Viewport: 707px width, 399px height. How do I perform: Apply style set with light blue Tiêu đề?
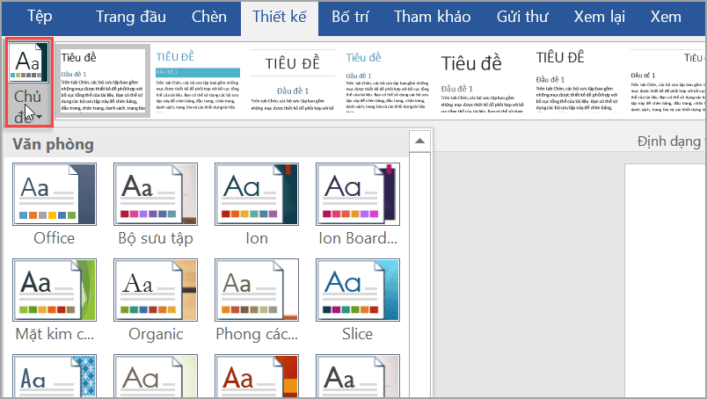pos(387,81)
